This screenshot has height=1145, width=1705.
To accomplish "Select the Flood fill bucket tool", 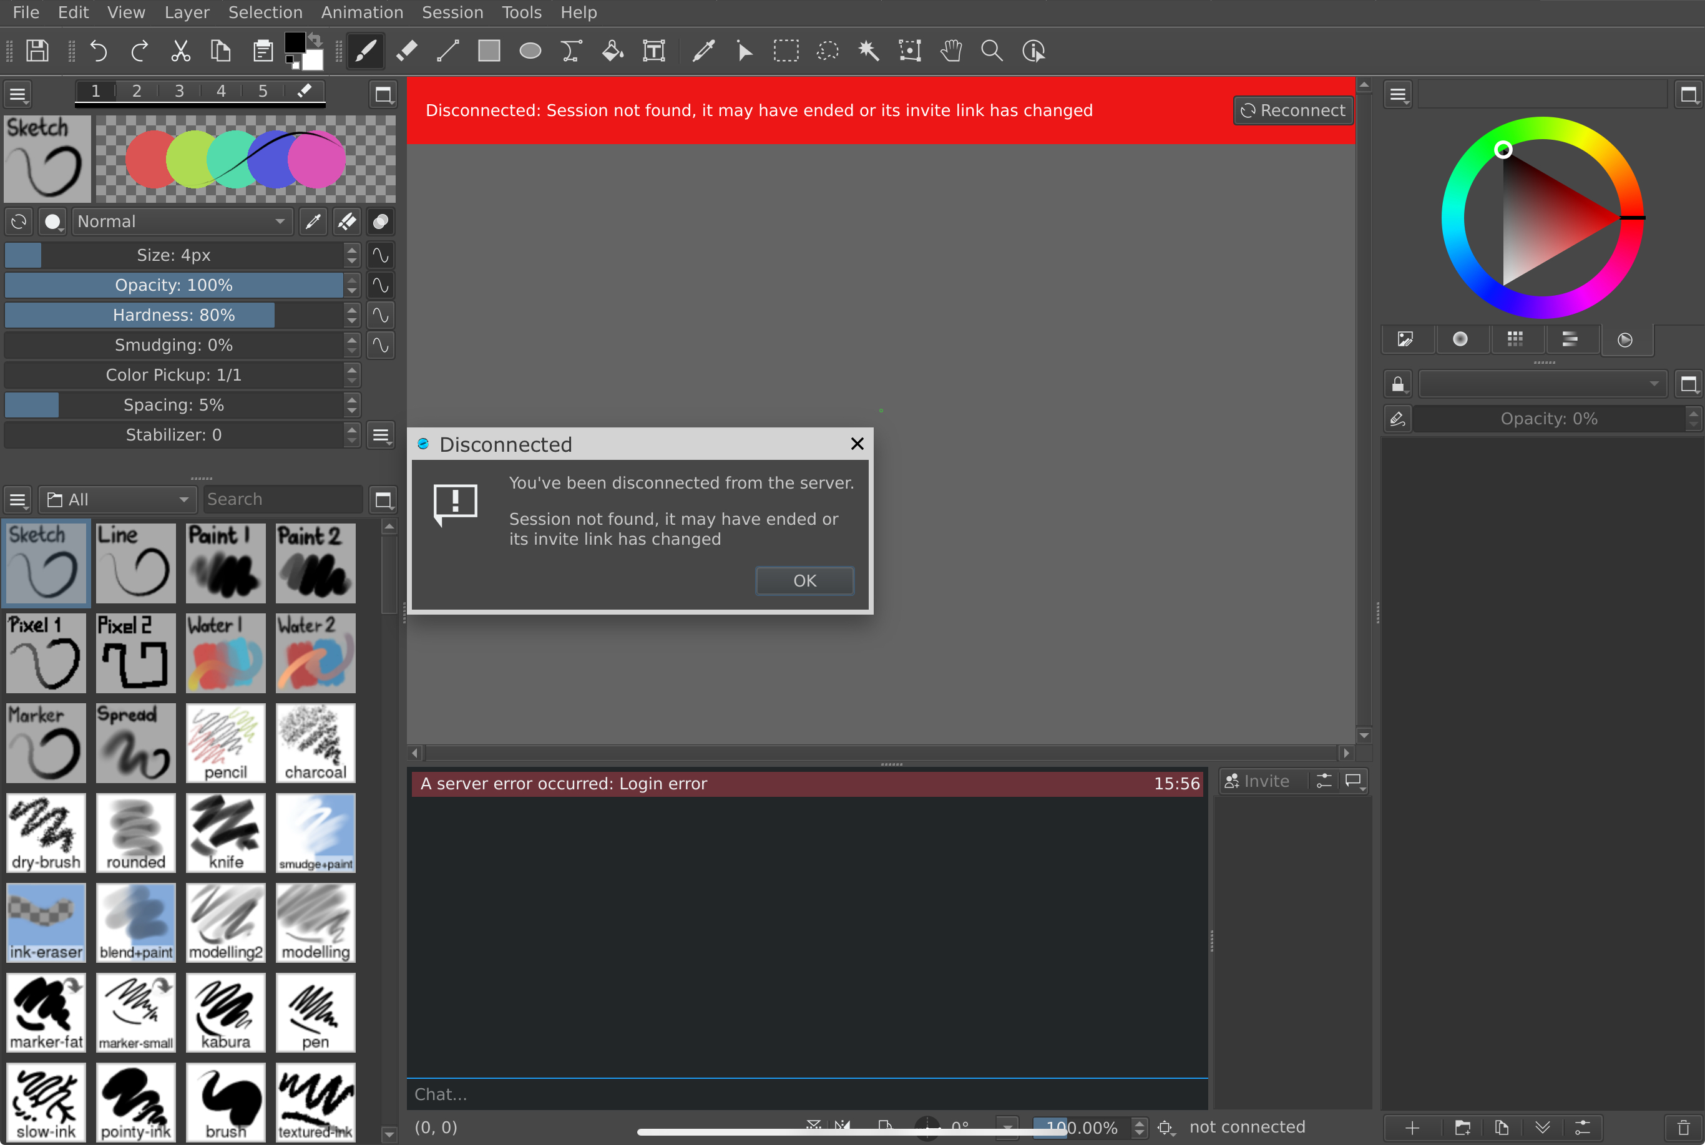I will [x=613, y=51].
